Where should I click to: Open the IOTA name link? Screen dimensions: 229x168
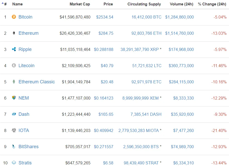pos(24,130)
